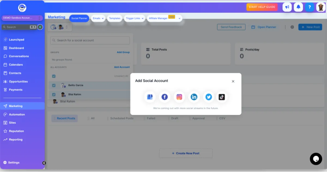Focus the Search for a social account field
This screenshot has width=327, height=172.
(x=90, y=40)
